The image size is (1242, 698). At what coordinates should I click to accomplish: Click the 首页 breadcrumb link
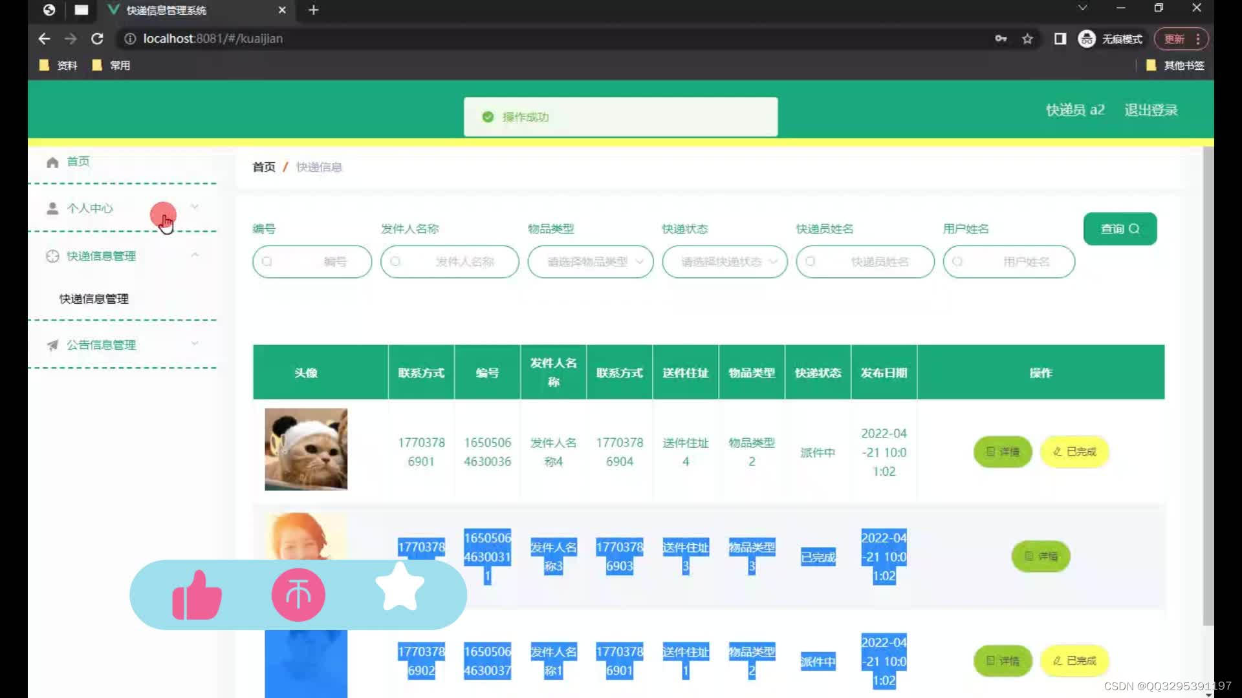pos(264,167)
